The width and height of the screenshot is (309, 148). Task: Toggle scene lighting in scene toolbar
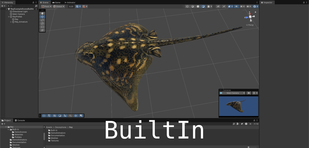pyautogui.click(x=224, y=6)
